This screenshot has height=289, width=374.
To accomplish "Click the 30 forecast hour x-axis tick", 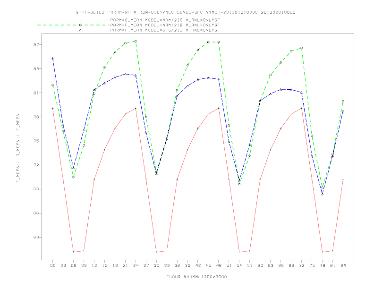I will 156,265.
